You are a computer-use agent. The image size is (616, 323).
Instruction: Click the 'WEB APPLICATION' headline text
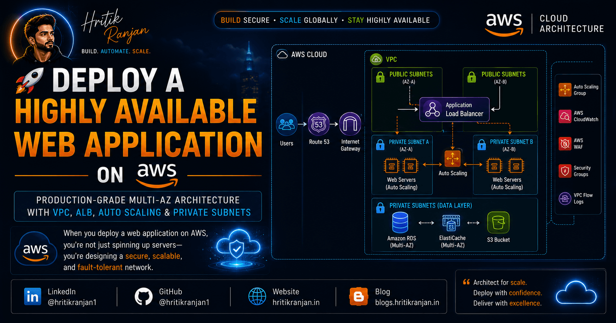[138, 144]
